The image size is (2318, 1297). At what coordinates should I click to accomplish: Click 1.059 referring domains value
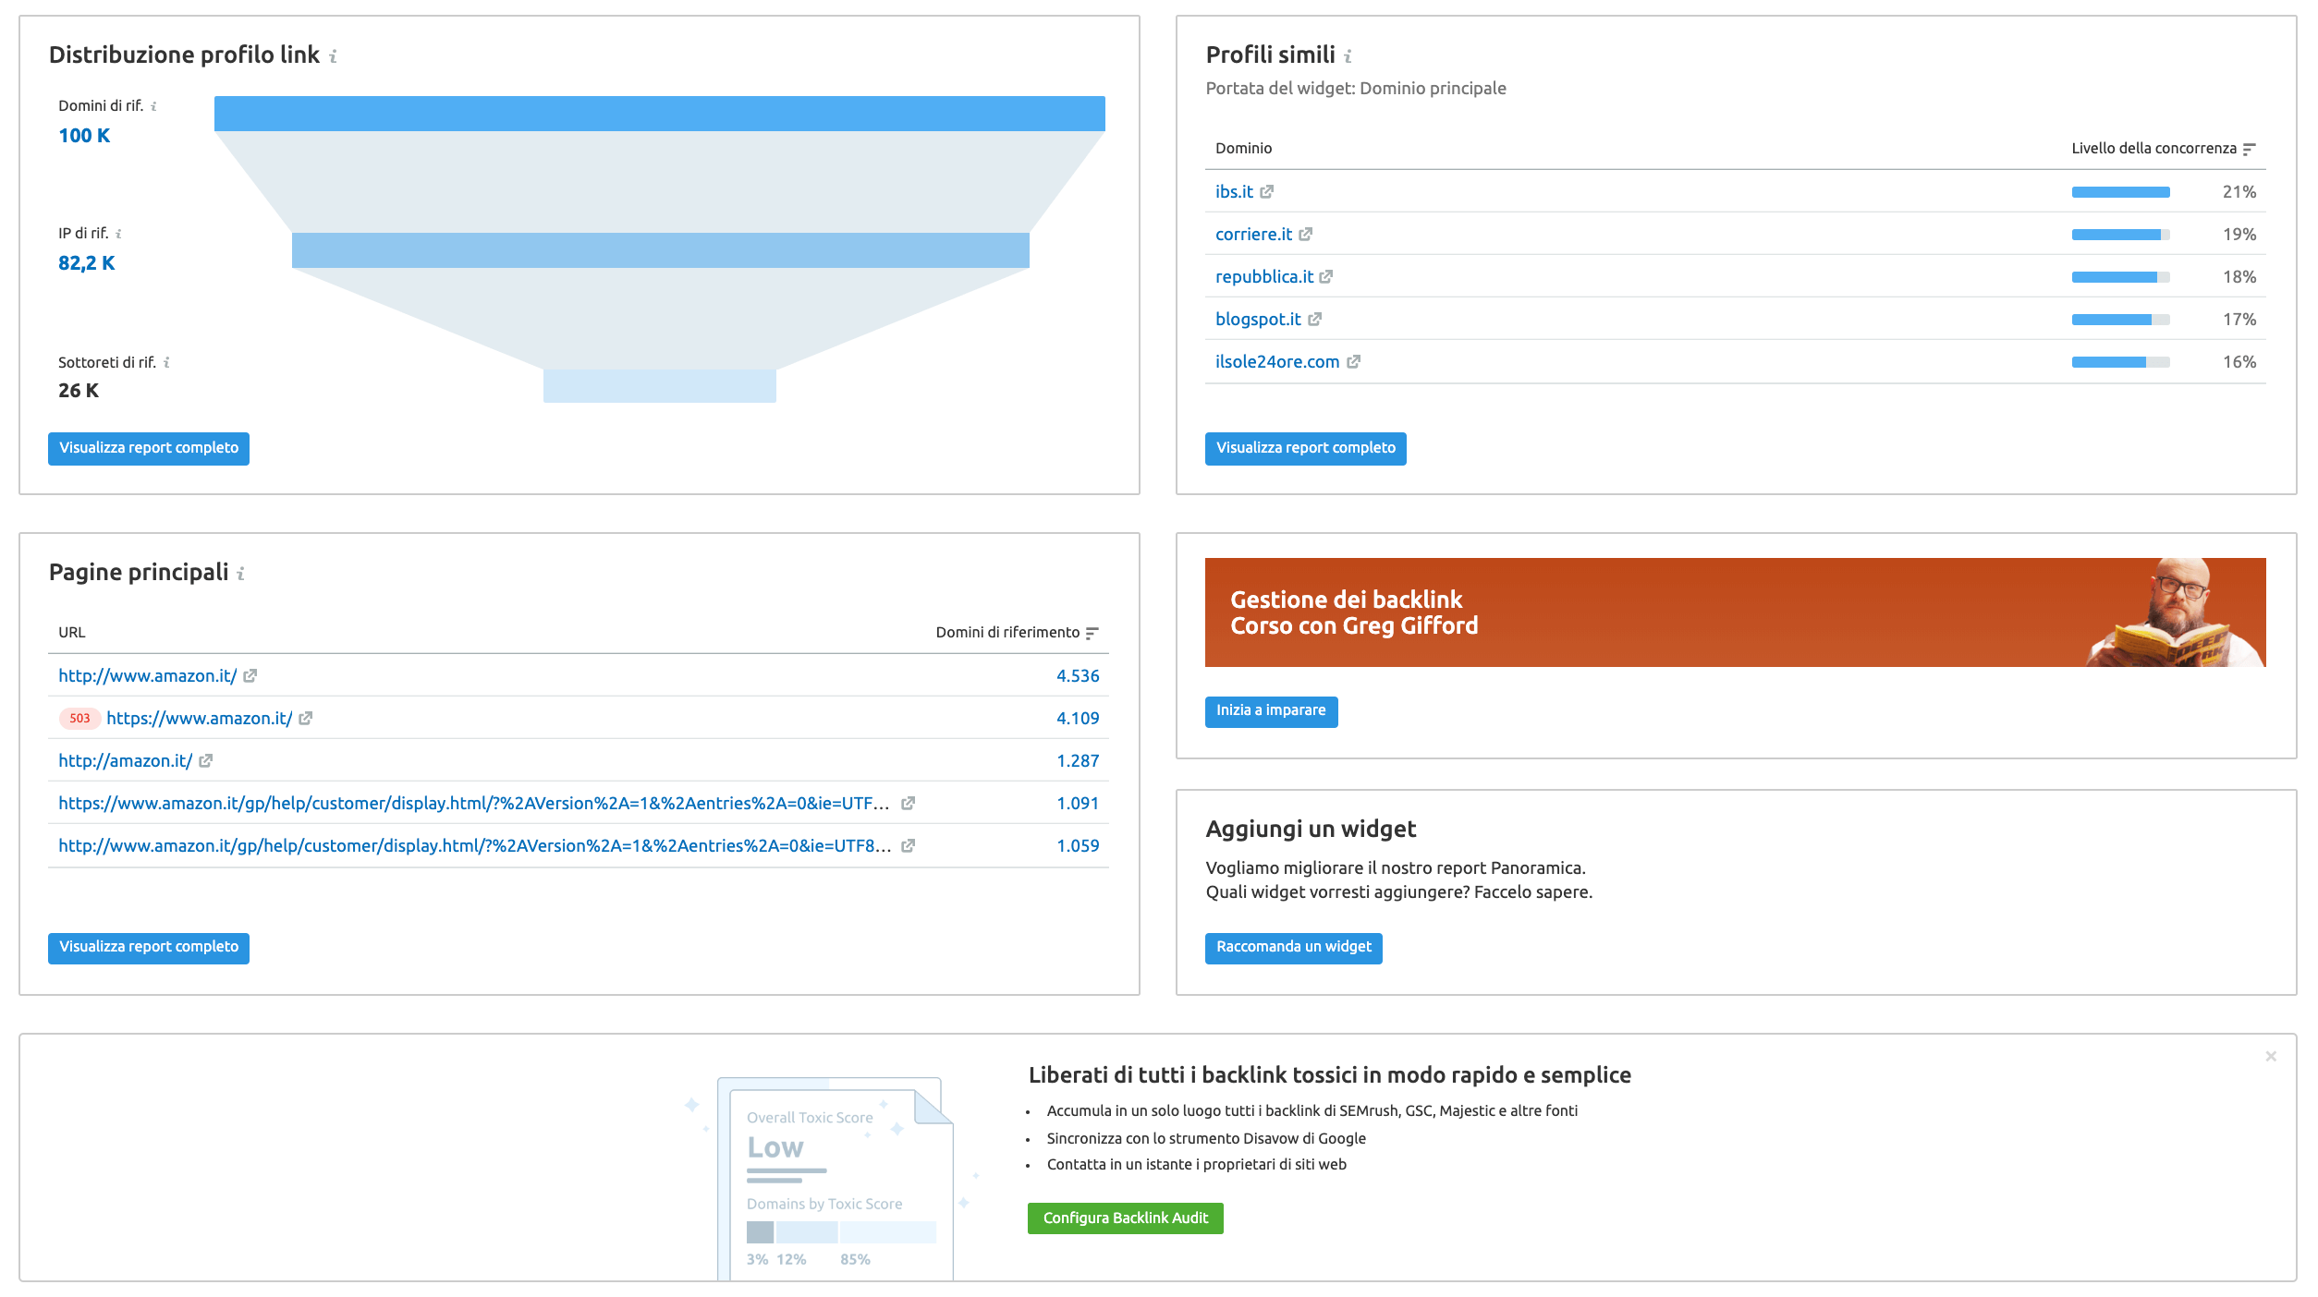(x=1078, y=846)
